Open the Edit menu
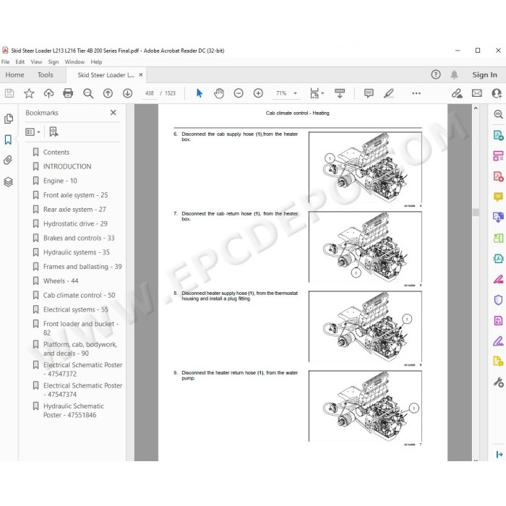Image resolution: width=506 pixels, height=506 pixels. [x=20, y=61]
